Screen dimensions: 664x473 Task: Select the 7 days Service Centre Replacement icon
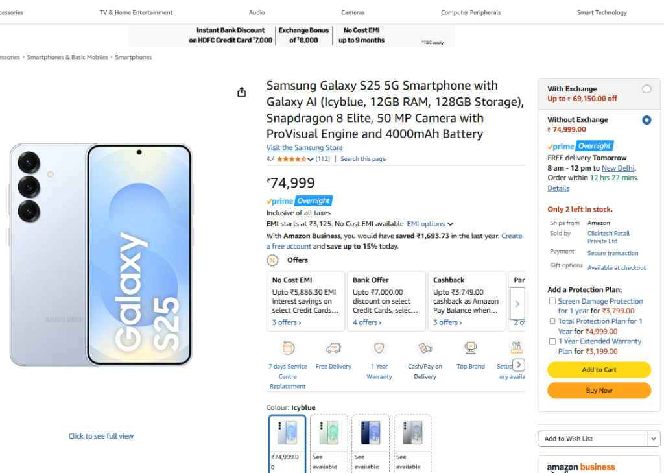(x=287, y=348)
